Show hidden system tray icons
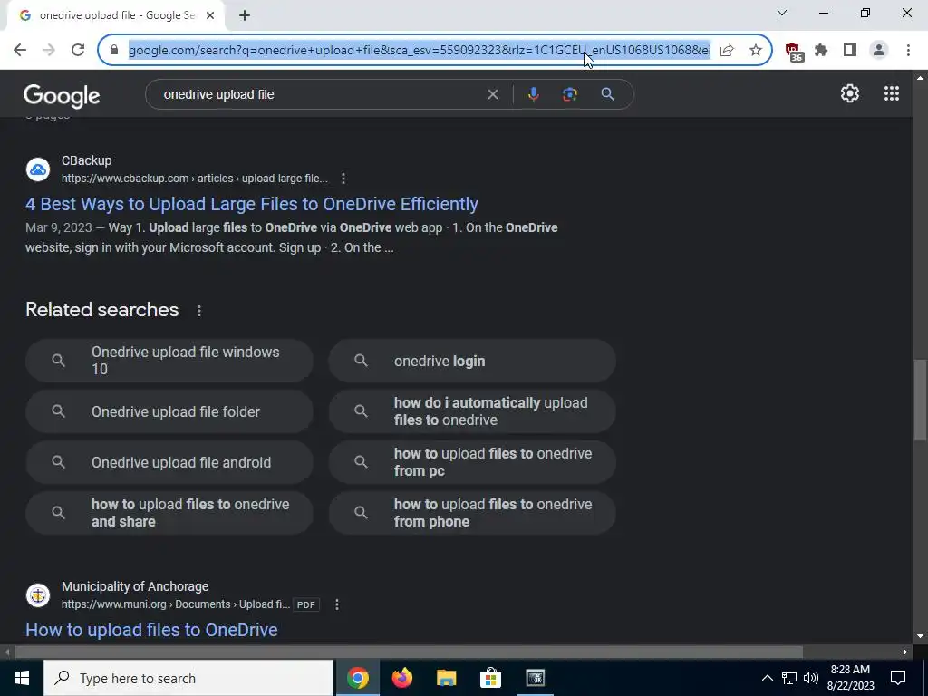Viewport: 928px width, 696px height. coord(767,678)
